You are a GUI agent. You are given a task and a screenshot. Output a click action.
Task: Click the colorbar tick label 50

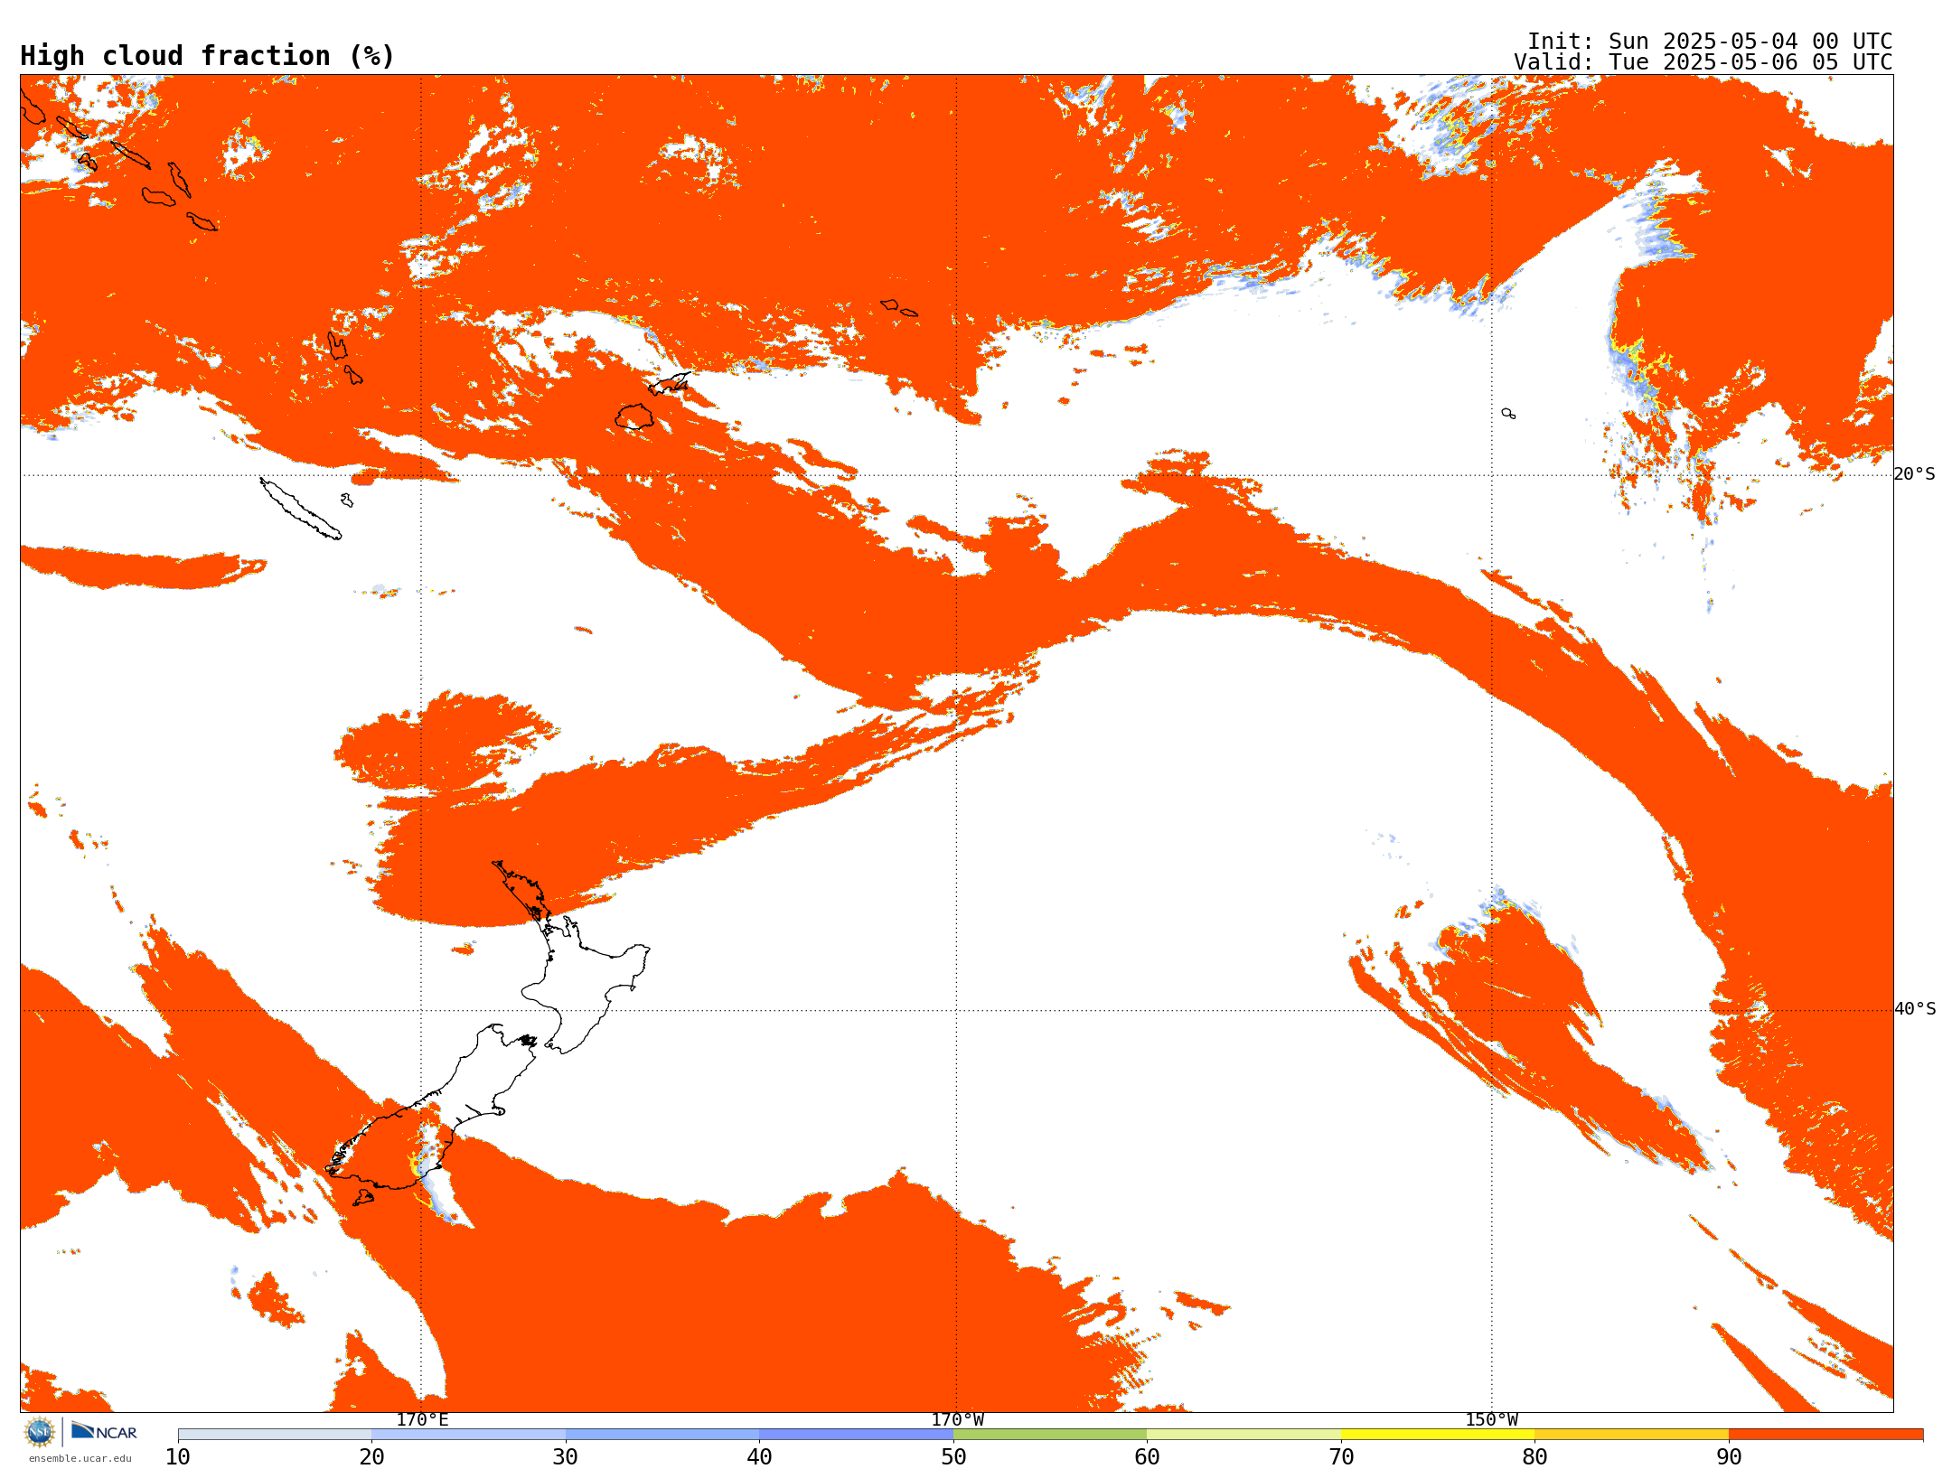[x=953, y=1457]
